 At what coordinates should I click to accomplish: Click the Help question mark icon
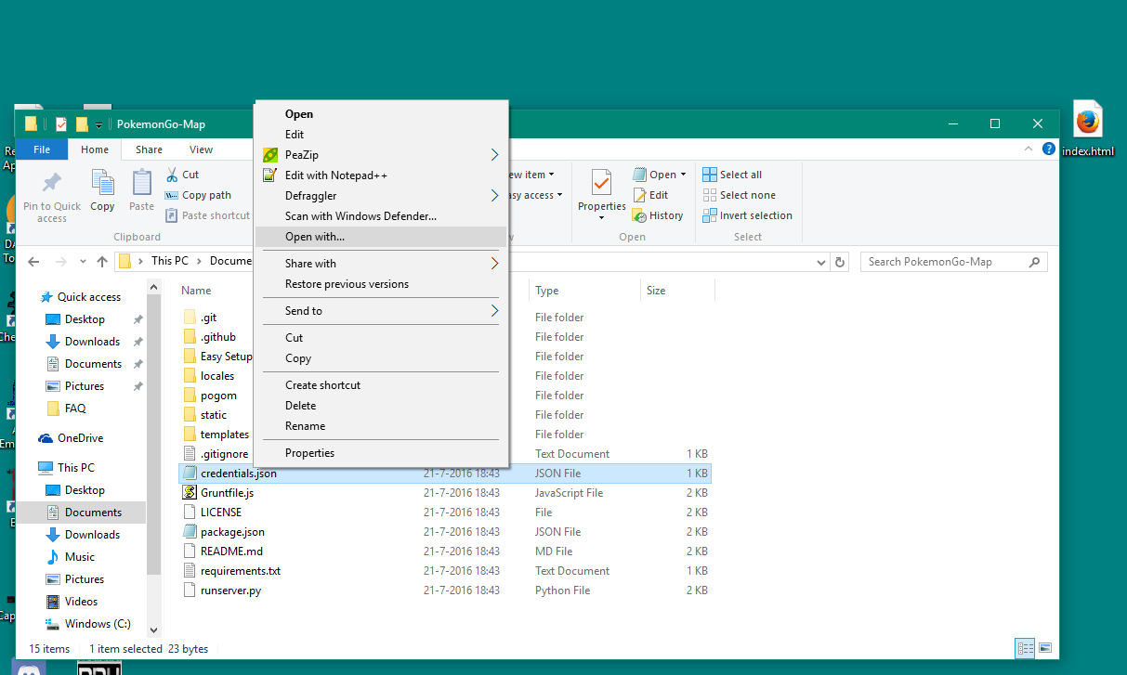1049,149
